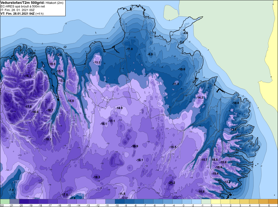This screenshot has height=207, width=278.
Task: Click the -18.1 temperature label
Action: click(48, 139)
